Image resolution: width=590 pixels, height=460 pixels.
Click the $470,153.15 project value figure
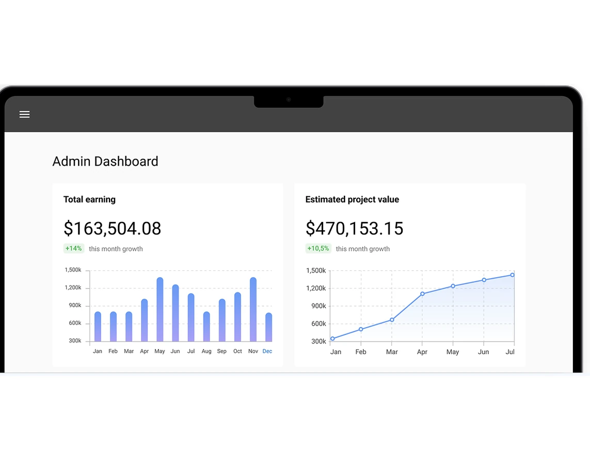(x=354, y=228)
